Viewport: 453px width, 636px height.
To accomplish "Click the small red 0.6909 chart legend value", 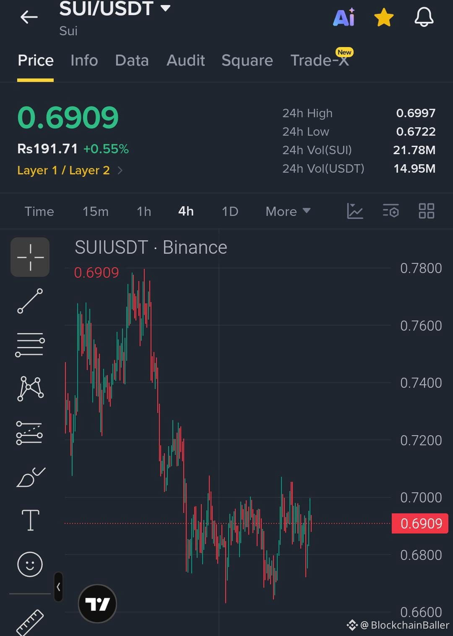I will point(96,273).
